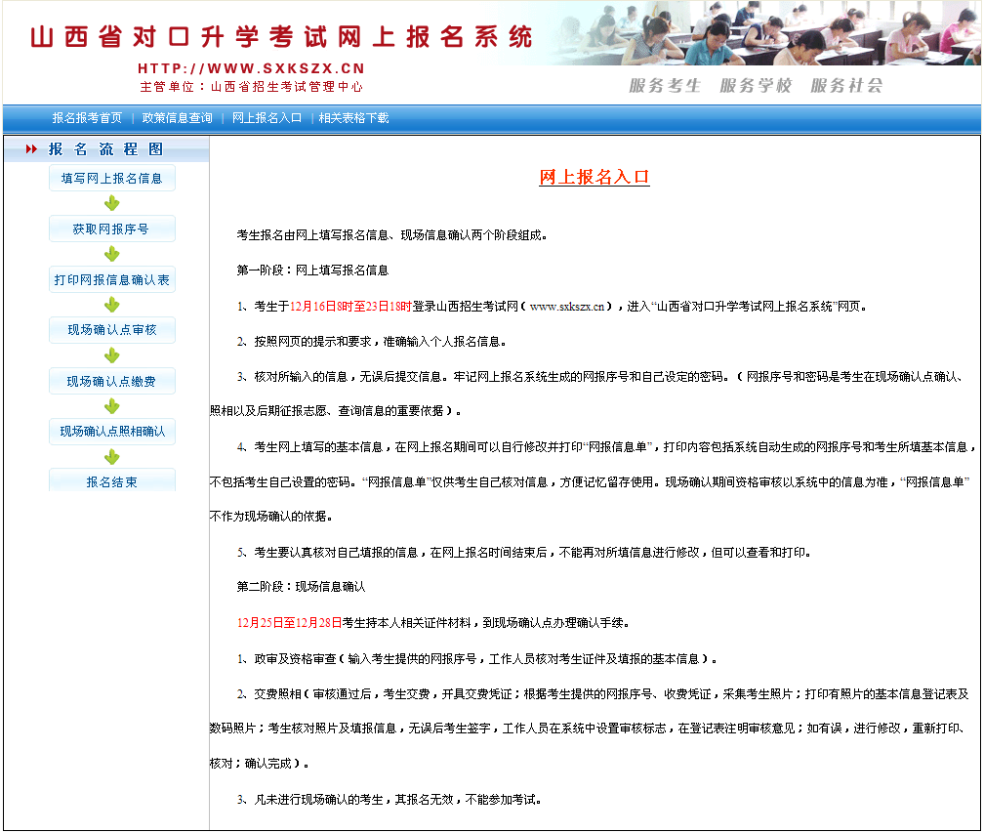This screenshot has width=984, height=833.
Task: Click the 填写网上报名信息 flow step button
Action: tap(112, 178)
